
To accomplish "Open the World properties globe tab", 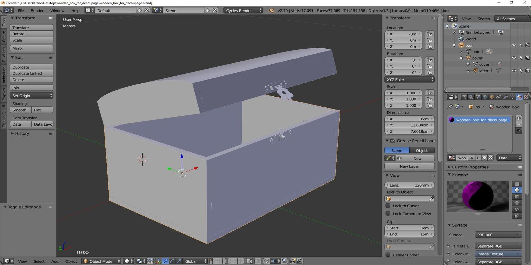I will click(x=485, y=97).
